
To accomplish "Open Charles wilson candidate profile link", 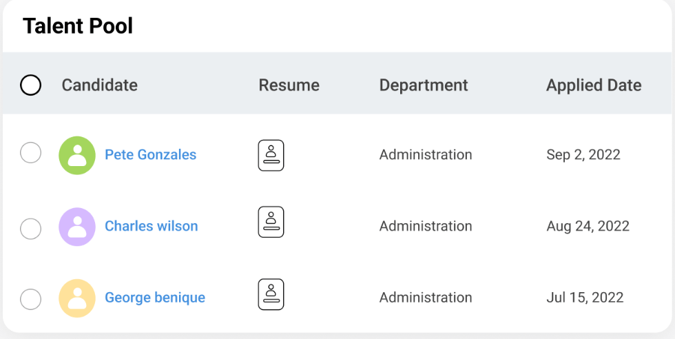I will (151, 226).
